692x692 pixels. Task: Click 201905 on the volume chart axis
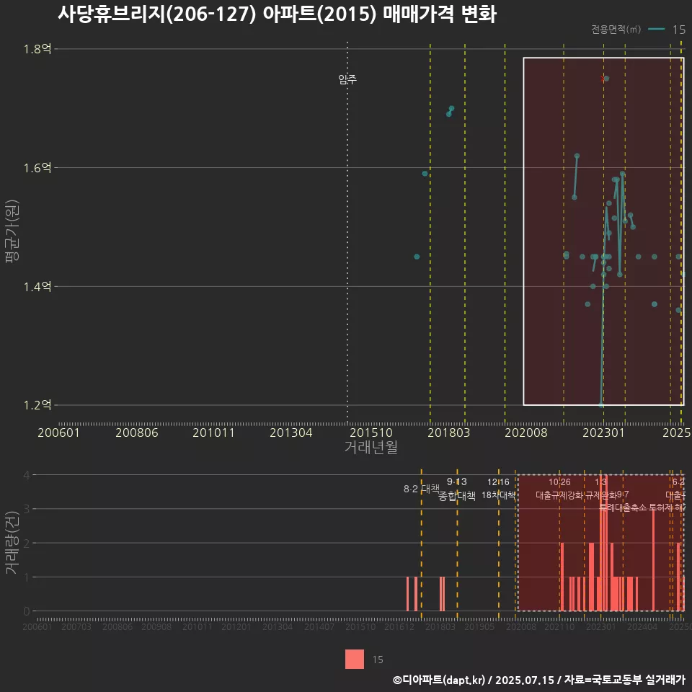pos(480,626)
